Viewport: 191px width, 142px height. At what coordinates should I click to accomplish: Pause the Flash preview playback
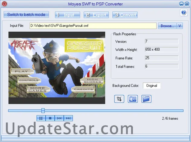pyautogui.click(x=41, y=118)
